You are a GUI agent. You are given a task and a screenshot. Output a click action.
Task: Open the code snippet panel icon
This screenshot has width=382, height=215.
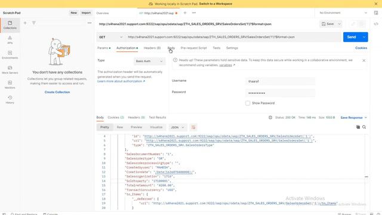click(376, 24)
